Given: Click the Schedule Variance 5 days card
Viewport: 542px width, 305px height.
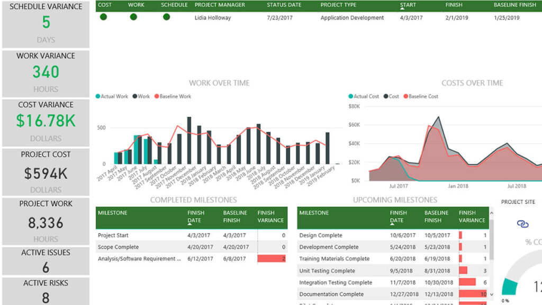Looking at the screenshot, I should 46,23.
